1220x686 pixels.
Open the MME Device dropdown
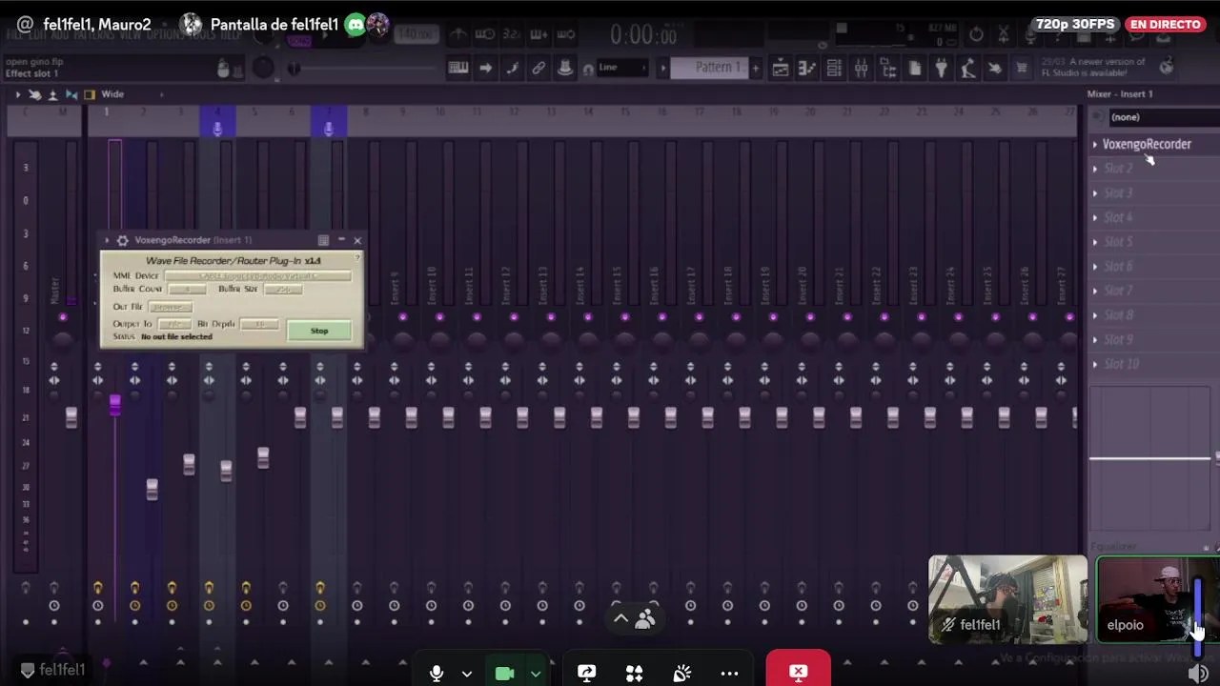pos(257,275)
